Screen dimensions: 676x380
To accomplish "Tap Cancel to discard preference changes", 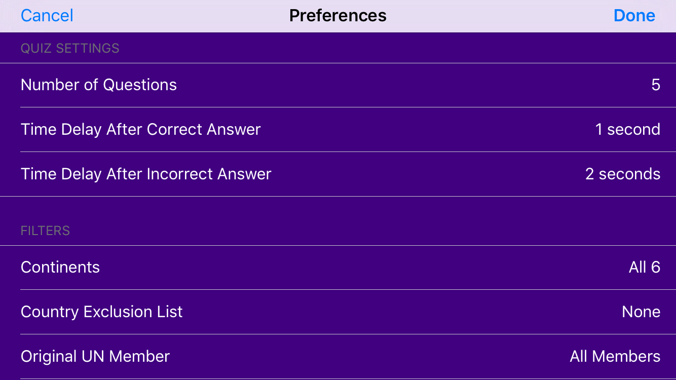I will tap(47, 16).
